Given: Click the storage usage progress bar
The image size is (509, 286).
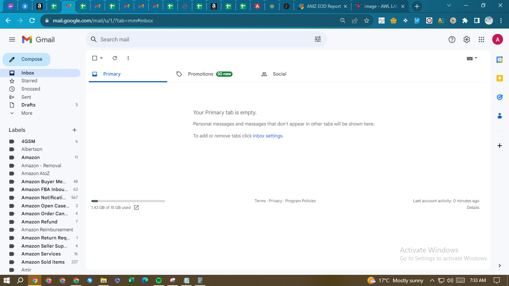Looking at the screenshot, I should point(128,201).
